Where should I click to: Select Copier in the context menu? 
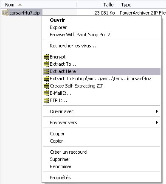[x=102, y=141]
